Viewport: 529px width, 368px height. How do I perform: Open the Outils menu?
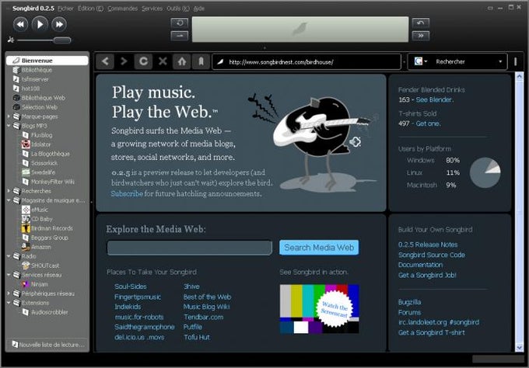coord(178,9)
